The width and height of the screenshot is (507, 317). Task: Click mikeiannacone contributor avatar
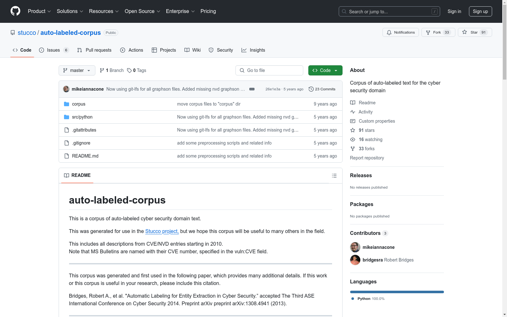(355, 247)
